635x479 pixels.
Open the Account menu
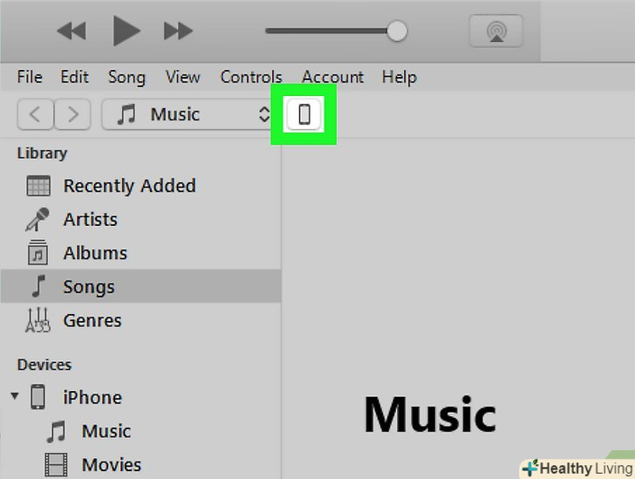coord(332,77)
